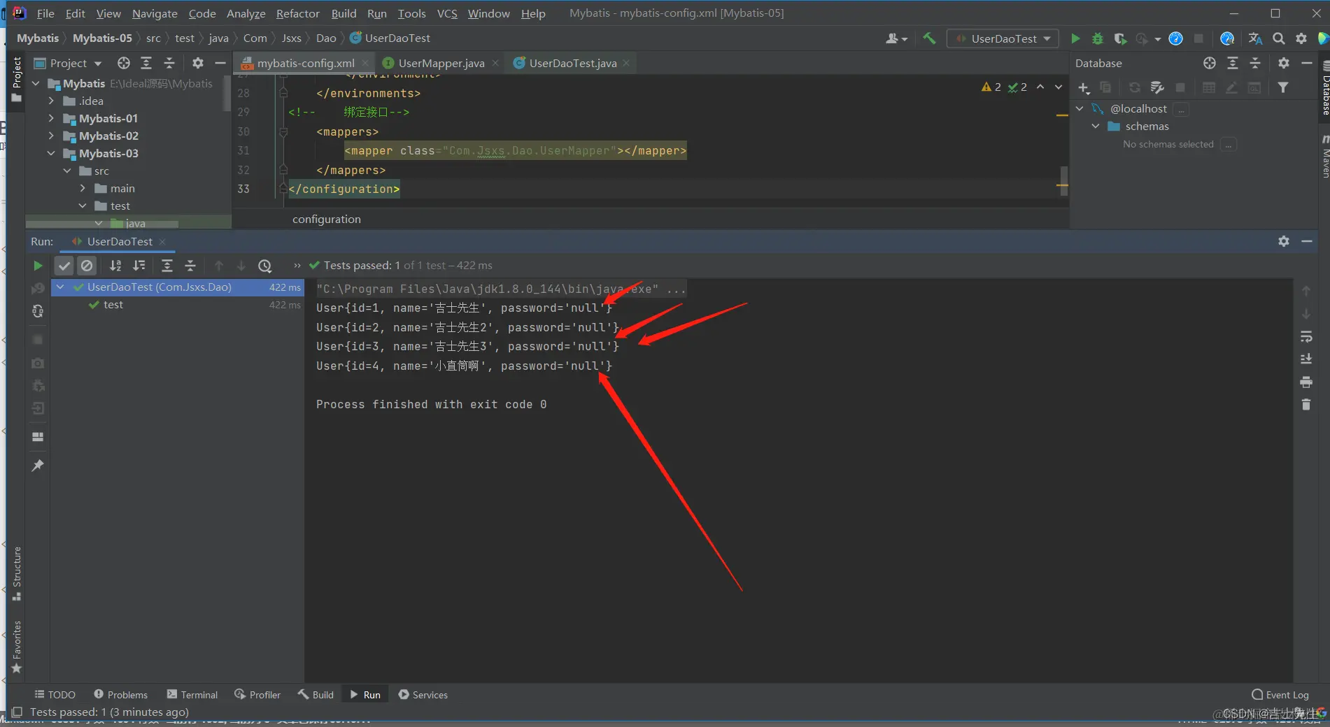Collapse UserDaoTest node in test results
Image resolution: width=1330 pixels, height=727 pixels.
tap(61, 287)
